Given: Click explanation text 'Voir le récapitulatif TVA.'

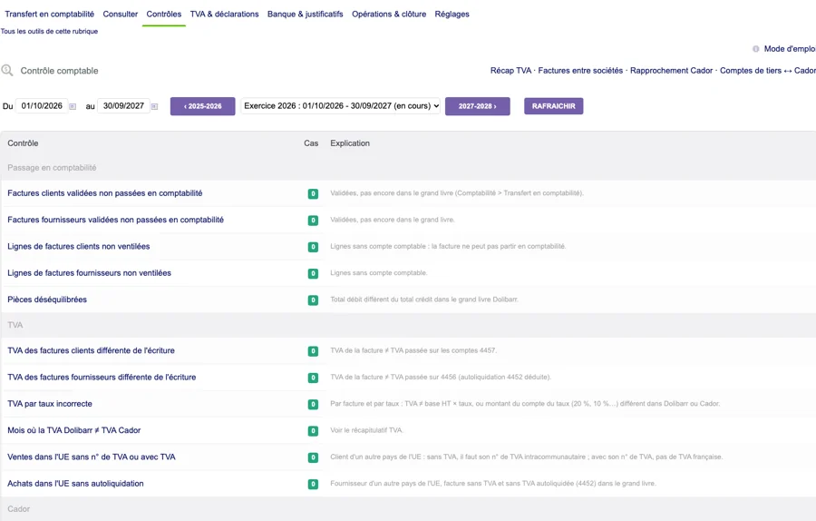Looking at the screenshot, I should pyautogui.click(x=366, y=430).
